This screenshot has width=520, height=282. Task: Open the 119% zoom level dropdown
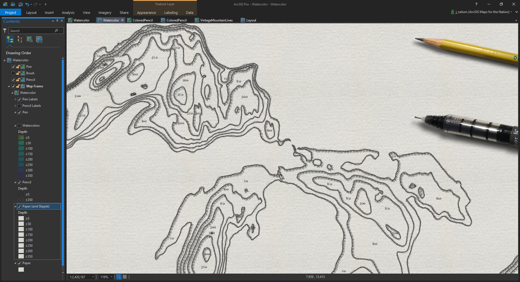pyautogui.click(x=111, y=277)
